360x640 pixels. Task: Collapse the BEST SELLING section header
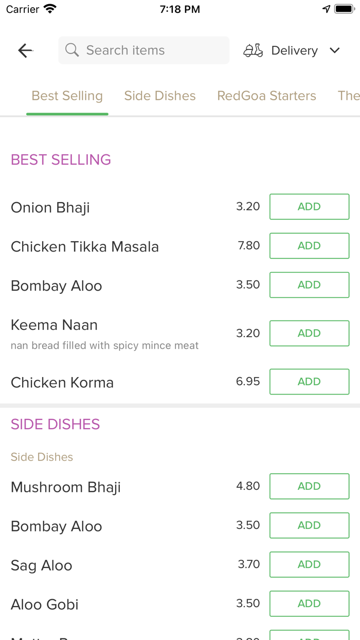tap(61, 160)
